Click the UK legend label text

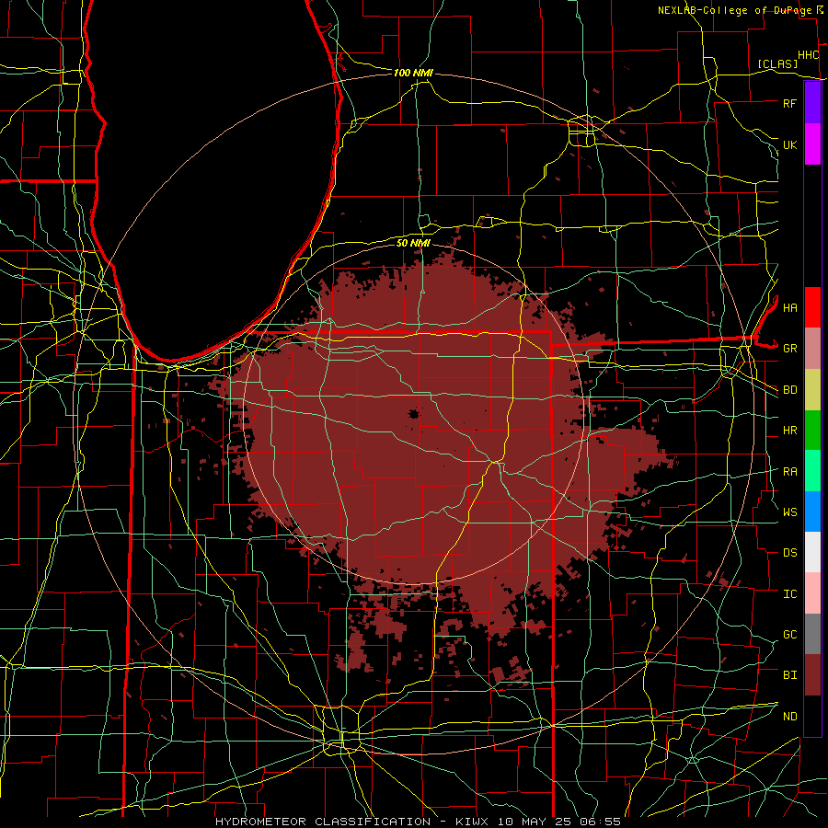789,144
